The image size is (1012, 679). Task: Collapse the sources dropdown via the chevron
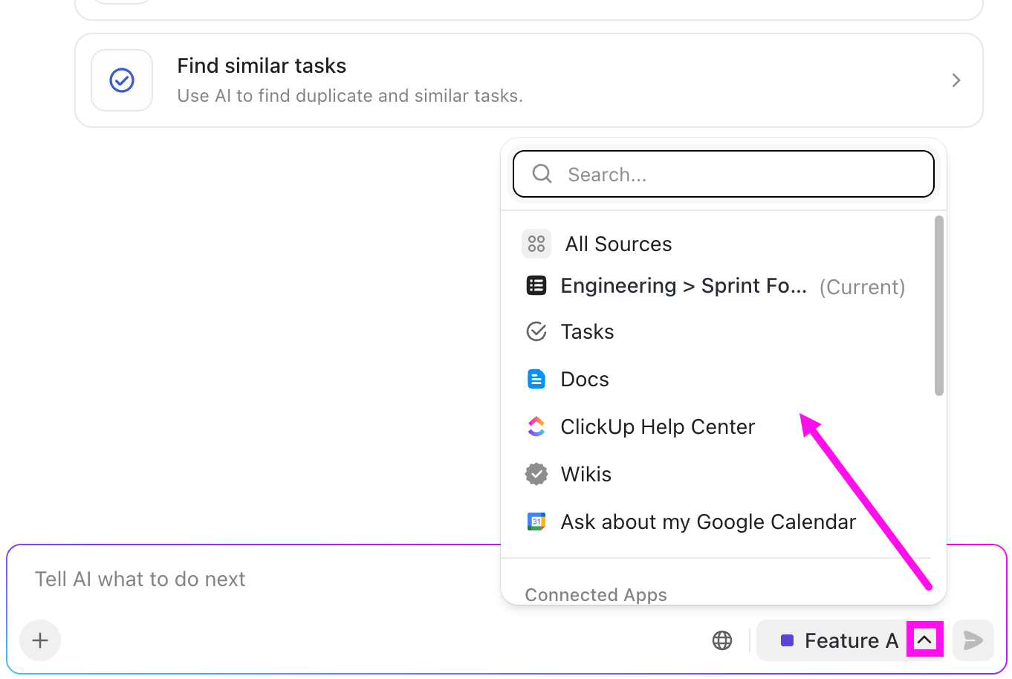point(924,640)
